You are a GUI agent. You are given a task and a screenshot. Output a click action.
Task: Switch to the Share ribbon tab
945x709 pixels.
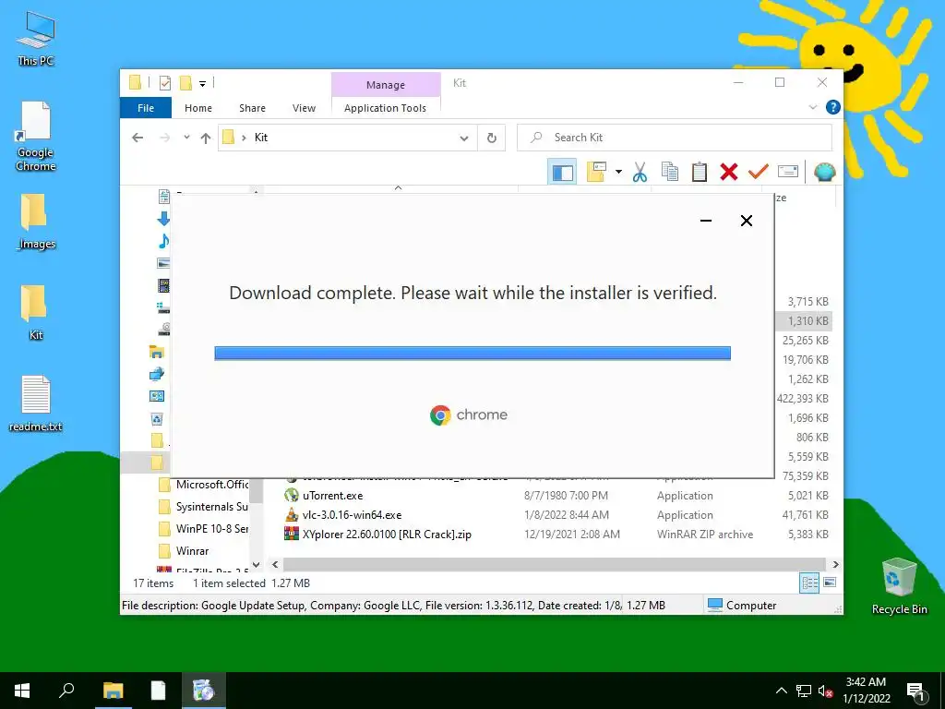coord(252,108)
